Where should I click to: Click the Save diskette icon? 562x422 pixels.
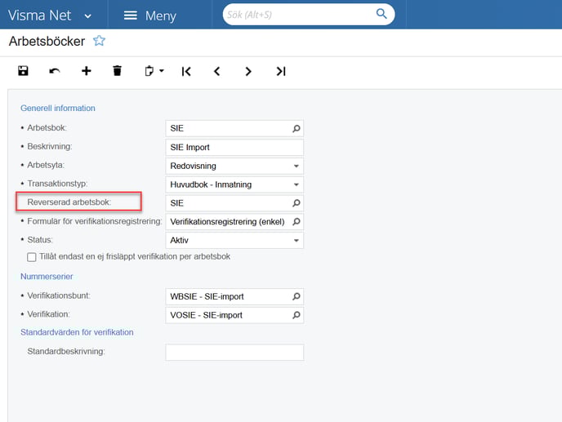click(x=23, y=71)
